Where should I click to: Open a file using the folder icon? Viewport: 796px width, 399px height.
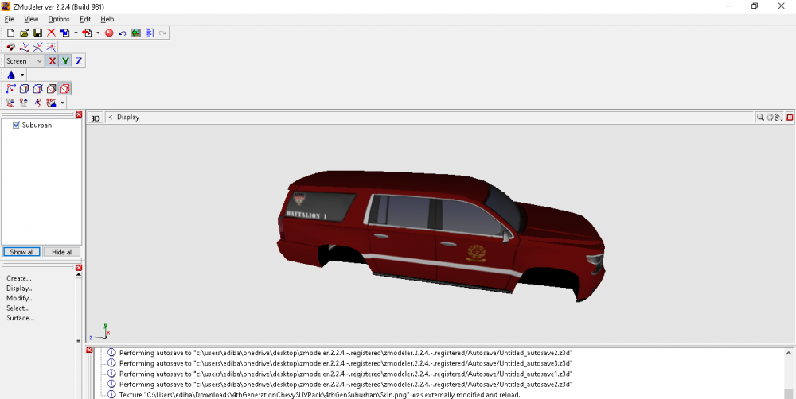24,33
